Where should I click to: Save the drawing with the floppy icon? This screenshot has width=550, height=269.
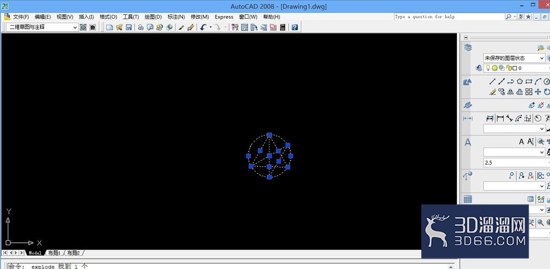(x=129, y=27)
